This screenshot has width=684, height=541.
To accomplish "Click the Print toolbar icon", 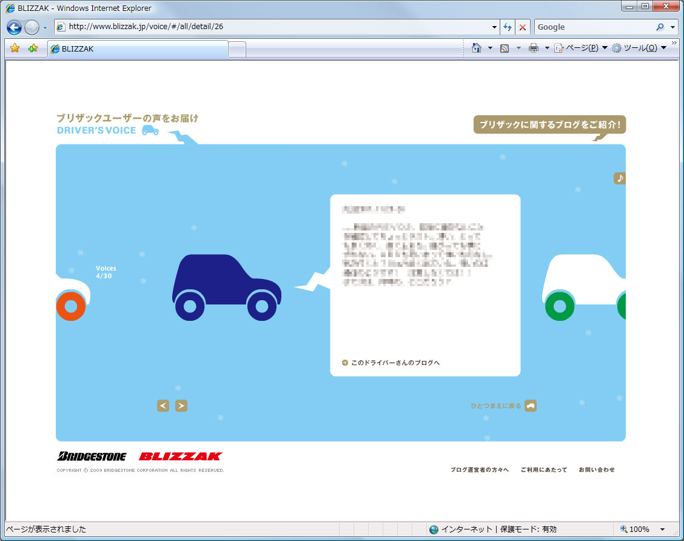I will pos(533,48).
